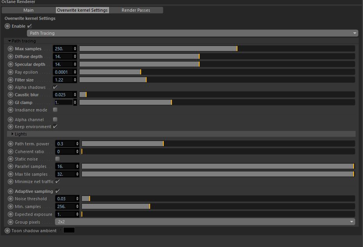Screen dimensions: 363x247
Task: Uncheck the Minimize net traffic checkbox
Action: [x=57, y=181]
